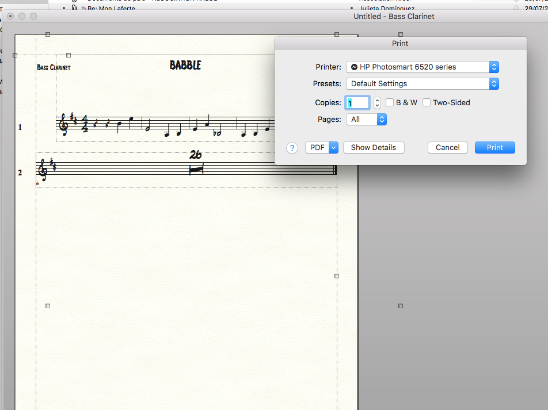548x410 pixels.
Task: Click the treble clef on staff 1
Action: (x=63, y=125)
